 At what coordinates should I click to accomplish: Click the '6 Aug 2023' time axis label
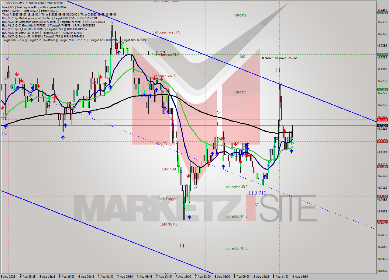point(8,277)
